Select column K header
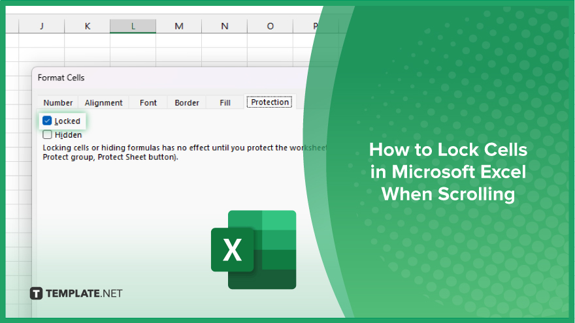Image resolution: width=575 pixels, height=323 pixels. click(88, 26)
